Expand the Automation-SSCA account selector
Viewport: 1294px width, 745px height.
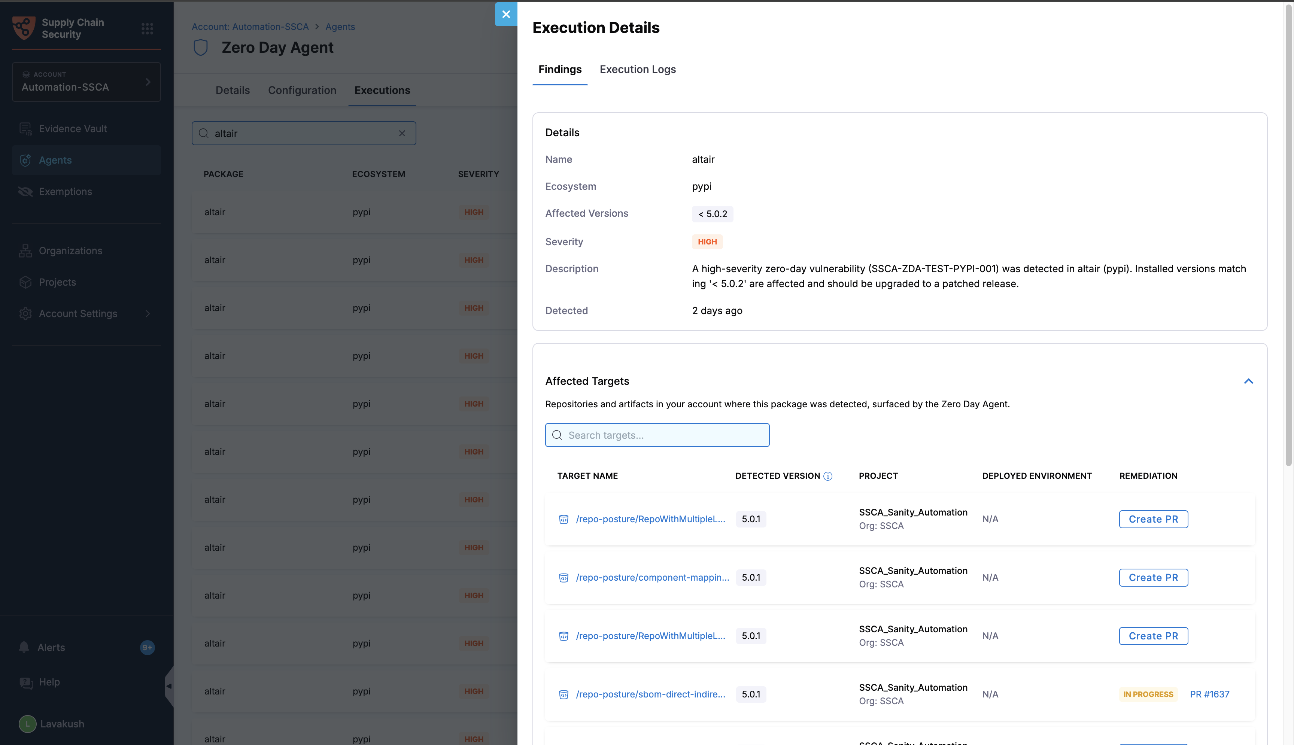86,82
